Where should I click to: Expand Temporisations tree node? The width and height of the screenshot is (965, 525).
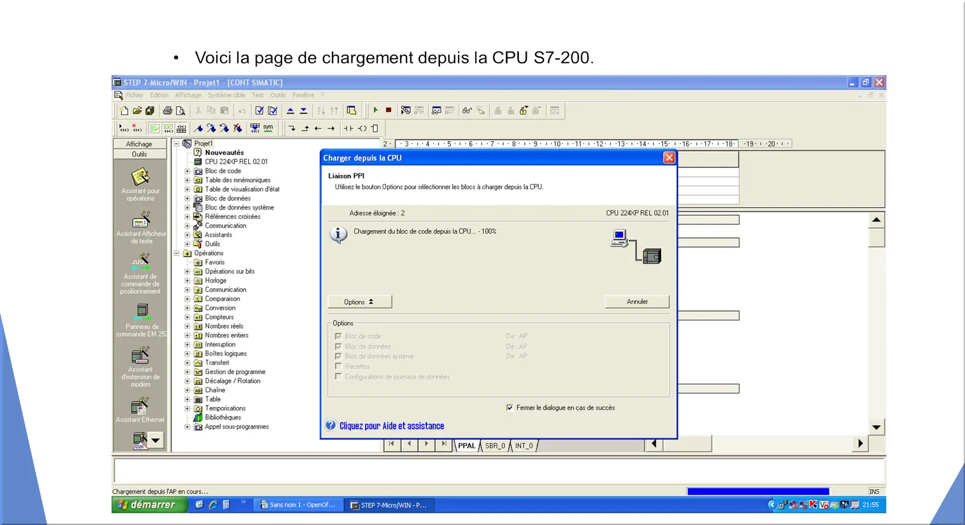[x=187, y=408]
